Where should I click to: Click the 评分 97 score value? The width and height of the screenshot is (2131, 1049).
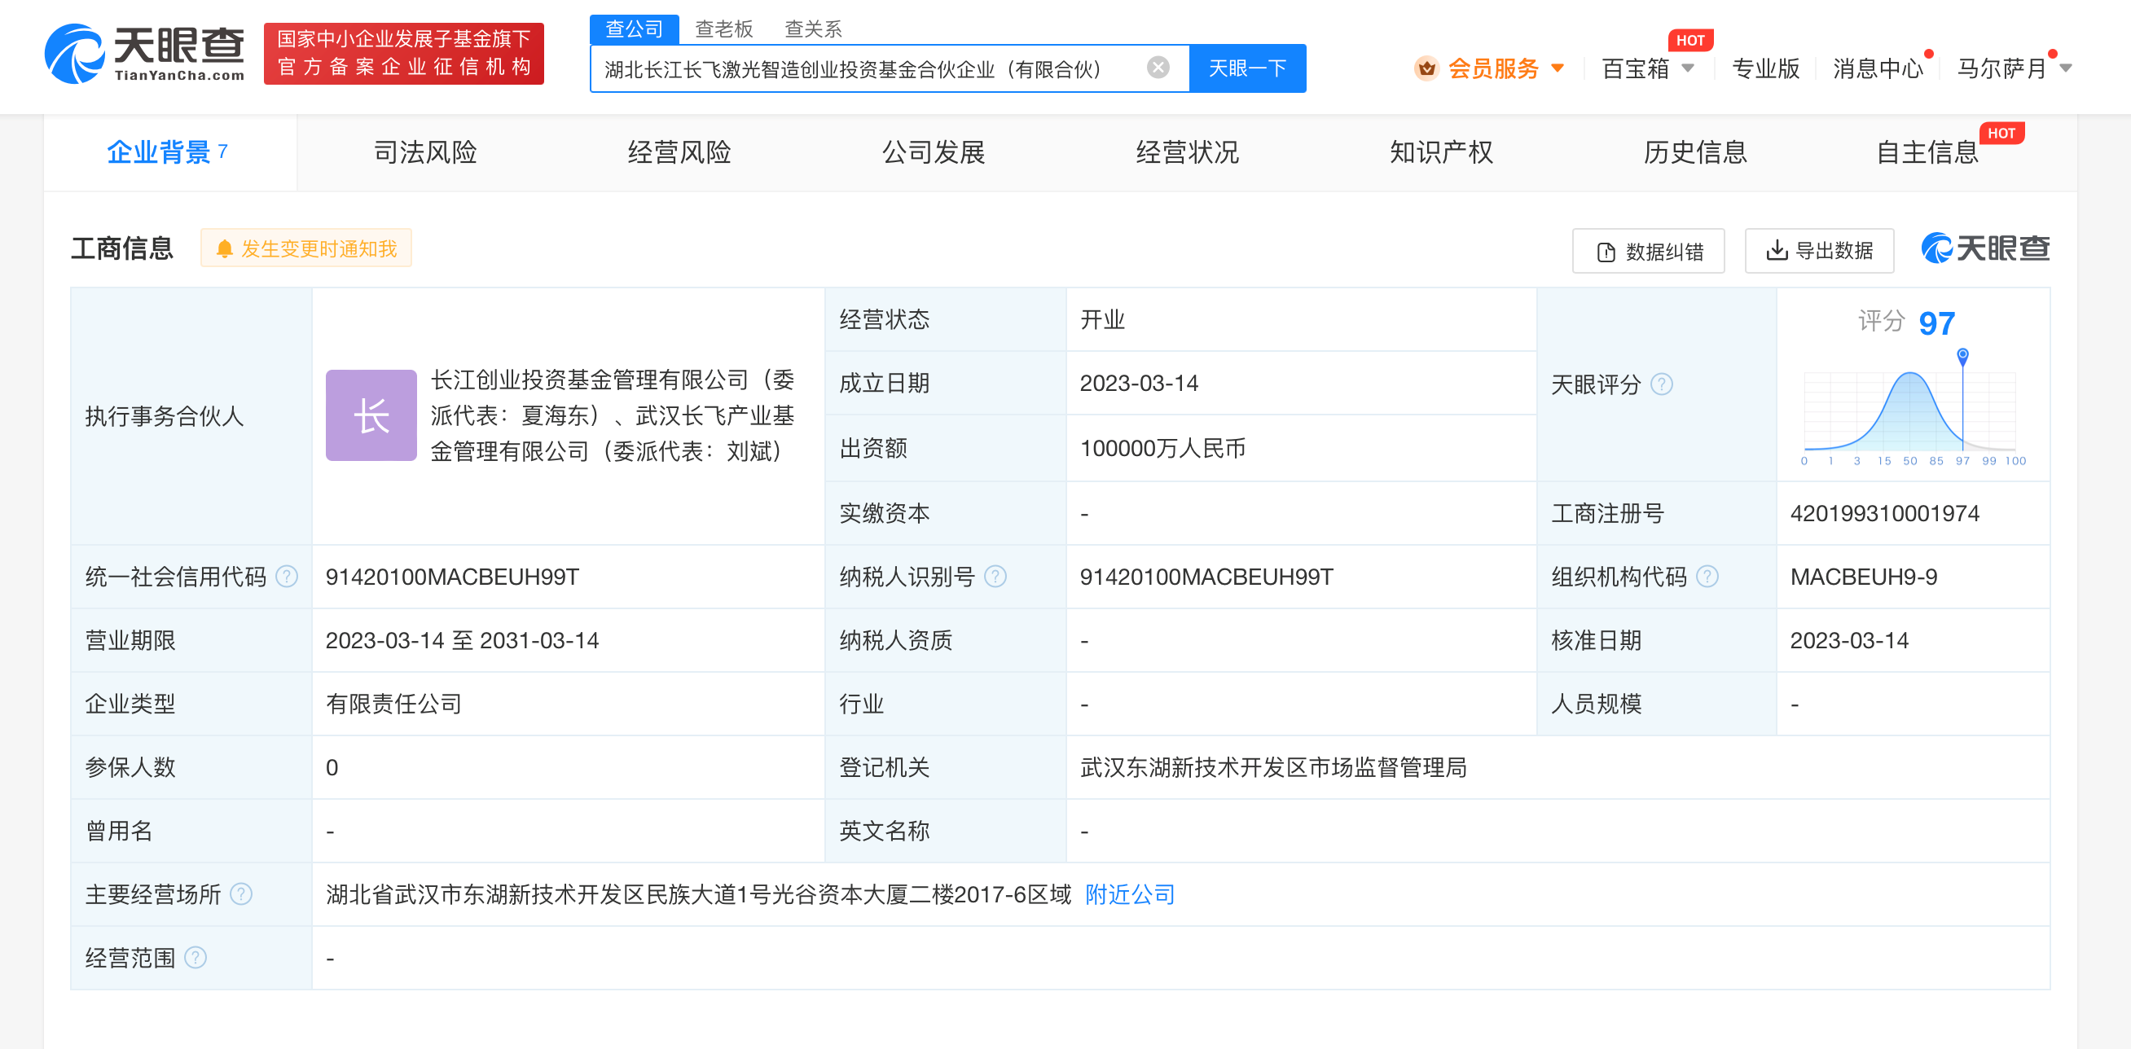pyautogui.click(x=1936, y=323)
